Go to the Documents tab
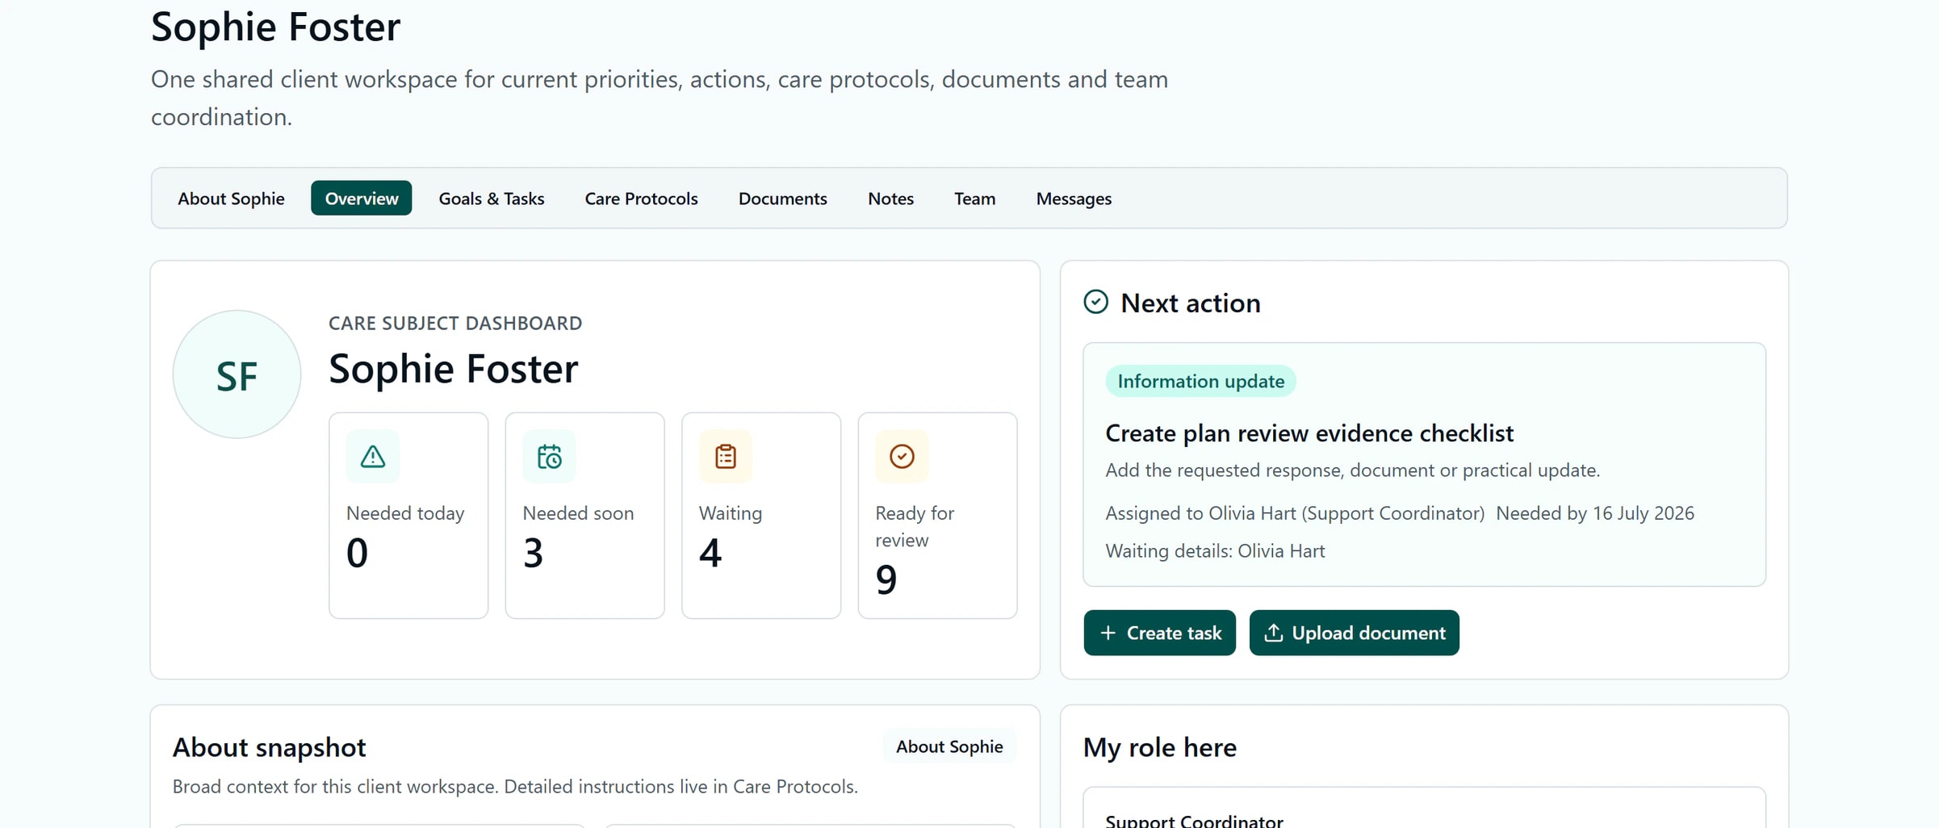 click(782, 199)
